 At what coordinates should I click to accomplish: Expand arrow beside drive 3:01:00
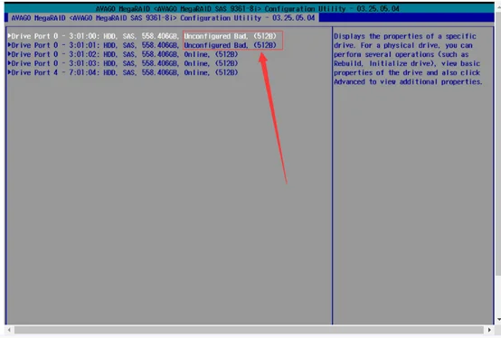coord(9,36)
